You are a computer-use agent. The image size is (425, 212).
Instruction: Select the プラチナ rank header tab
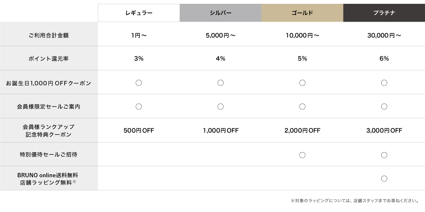pyautogui.click(x=384, y=13)
